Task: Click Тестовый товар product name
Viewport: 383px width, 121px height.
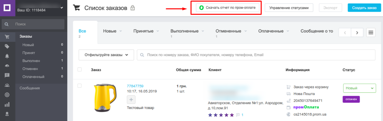Action: click(x=141, y=108)
